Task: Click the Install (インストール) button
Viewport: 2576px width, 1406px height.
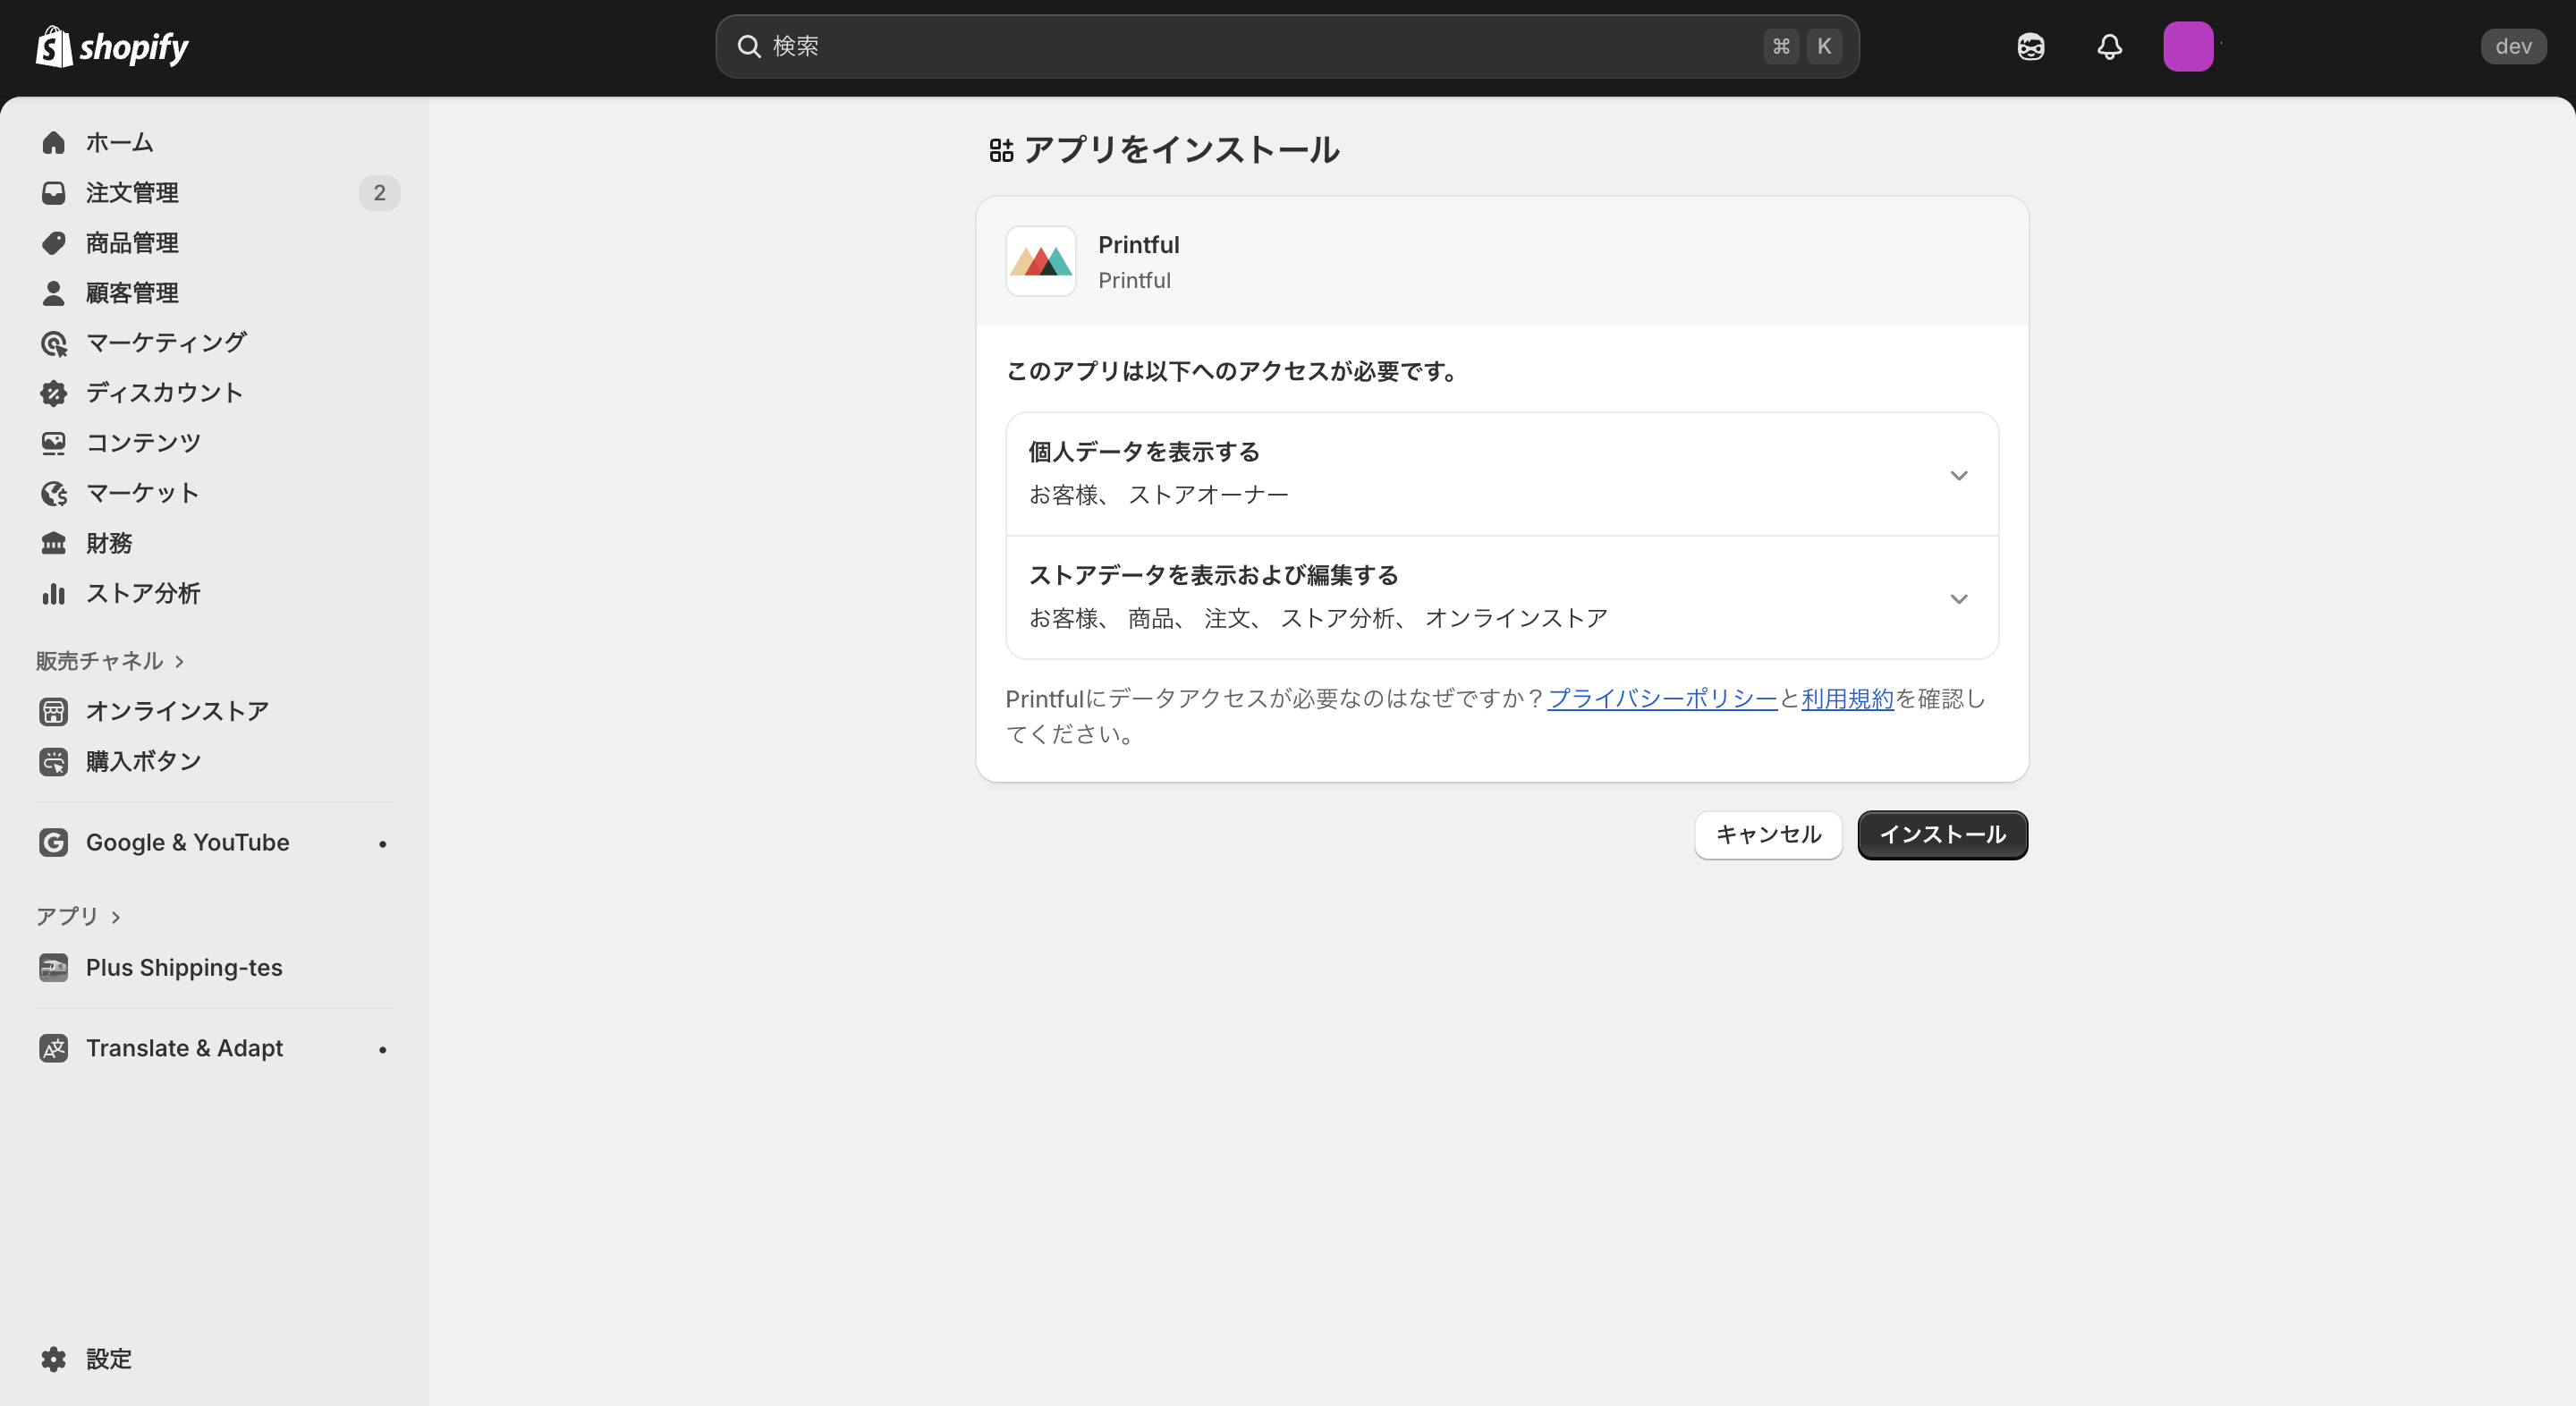Action: tap(1941, 834)
